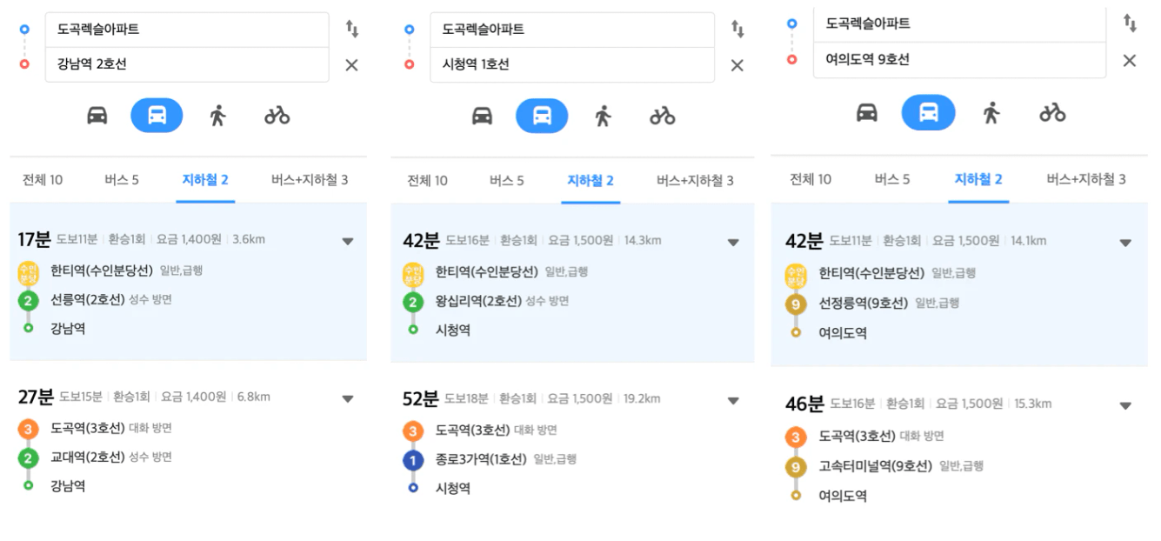Edit destination field 강남역 2호선

(187, 64)
